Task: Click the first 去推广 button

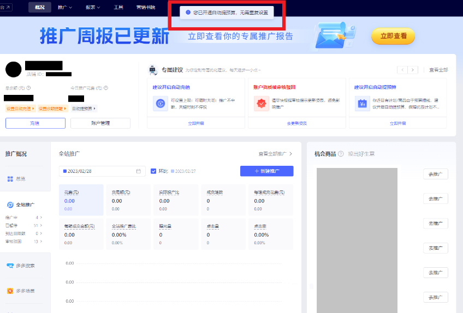Action: click(x=436, y=174)
